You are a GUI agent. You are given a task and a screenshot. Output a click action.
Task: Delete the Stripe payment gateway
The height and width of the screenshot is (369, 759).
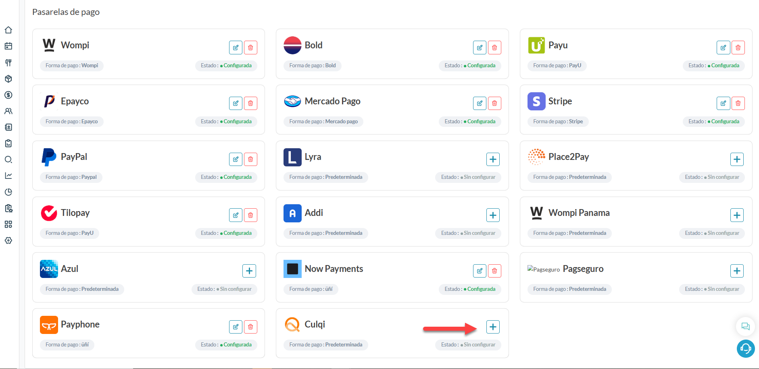click(x=738, y=103)
